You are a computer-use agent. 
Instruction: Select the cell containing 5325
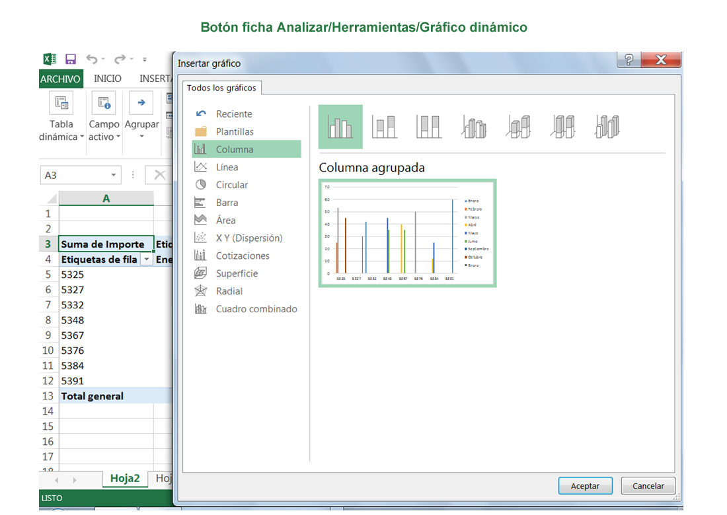(106, 275)
